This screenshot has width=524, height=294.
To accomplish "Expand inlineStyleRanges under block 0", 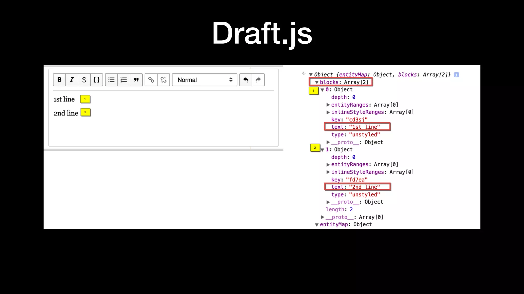I will [x=328, y=112].
